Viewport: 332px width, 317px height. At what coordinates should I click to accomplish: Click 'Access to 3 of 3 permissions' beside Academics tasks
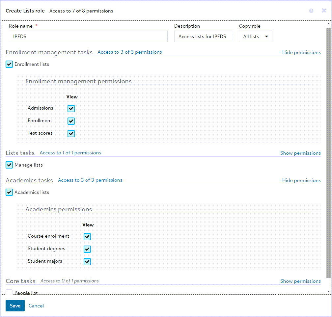(x=90, y=180)
